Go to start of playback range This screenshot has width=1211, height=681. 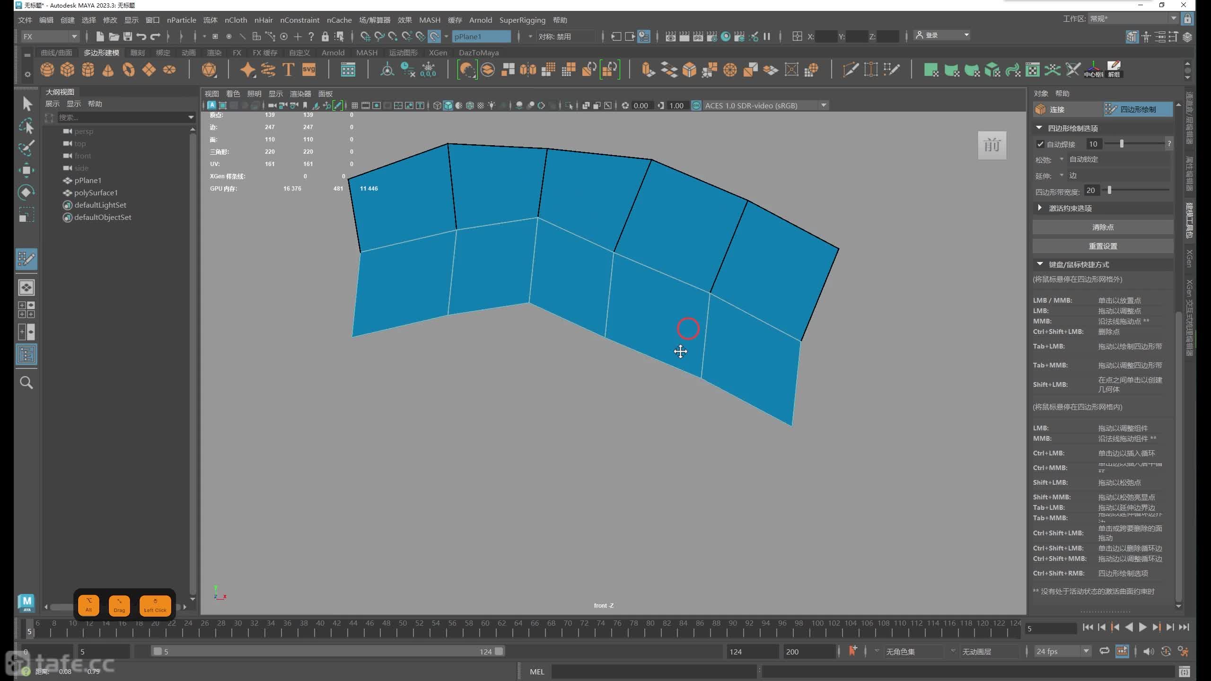tap(1088, 628)
